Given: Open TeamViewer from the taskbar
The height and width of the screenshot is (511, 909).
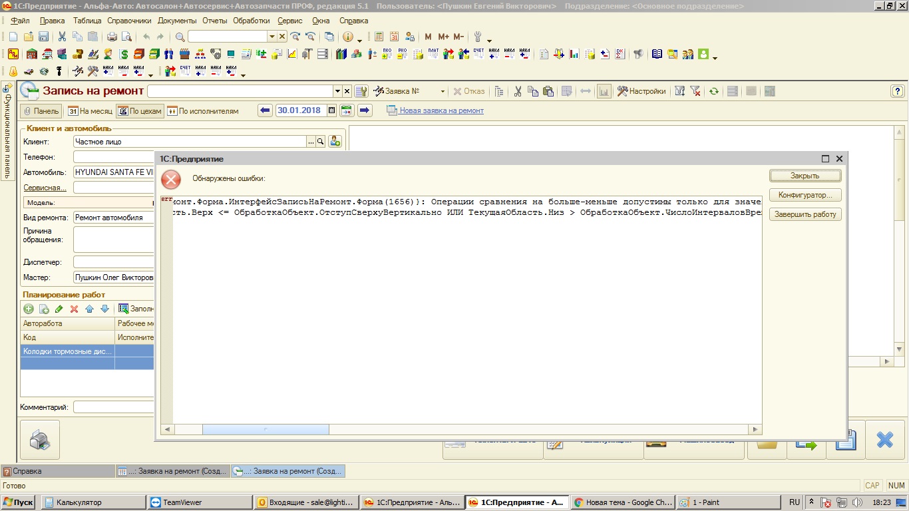Looking at the screenshot, I should tap(200, 502).
